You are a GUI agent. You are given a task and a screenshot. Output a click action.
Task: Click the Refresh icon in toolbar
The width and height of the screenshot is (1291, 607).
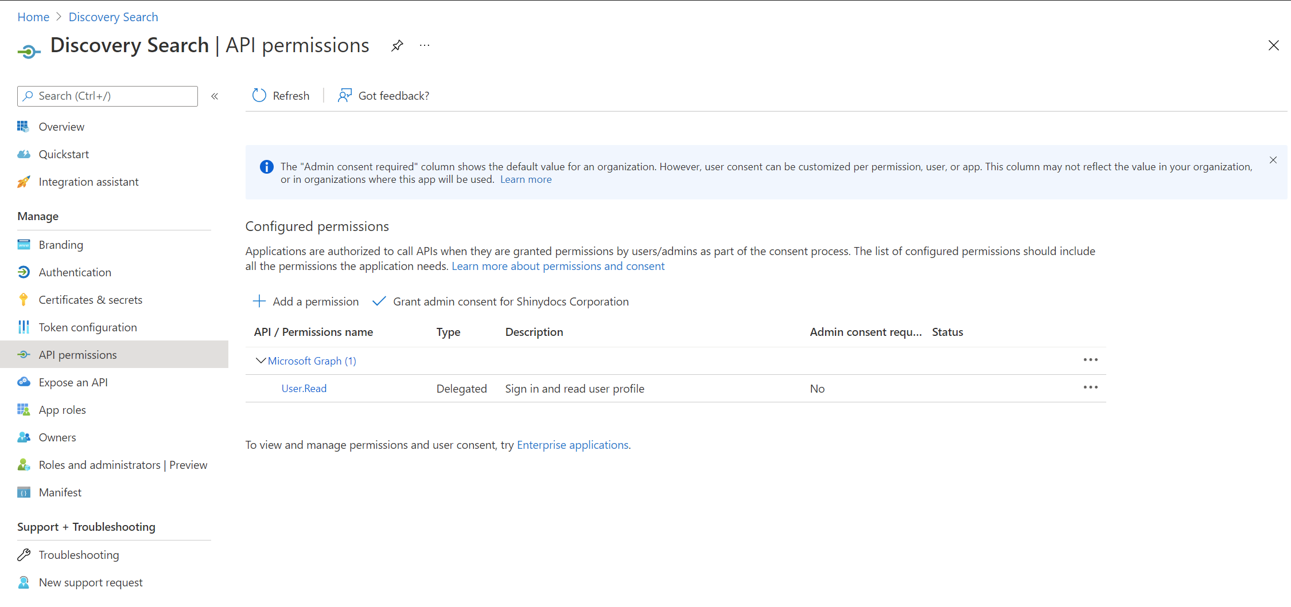(259, 95)
